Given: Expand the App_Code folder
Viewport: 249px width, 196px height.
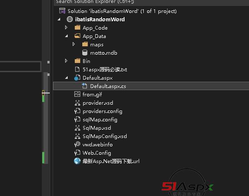Looking at the screenshot, I should point(66,28).
